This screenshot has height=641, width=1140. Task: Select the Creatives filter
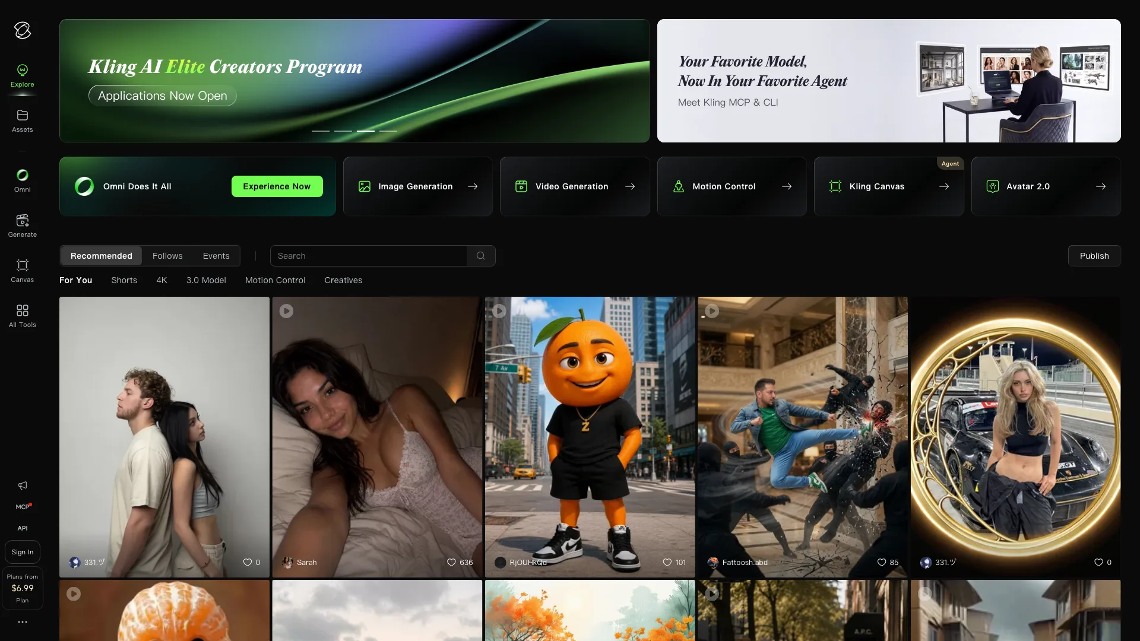343,280
